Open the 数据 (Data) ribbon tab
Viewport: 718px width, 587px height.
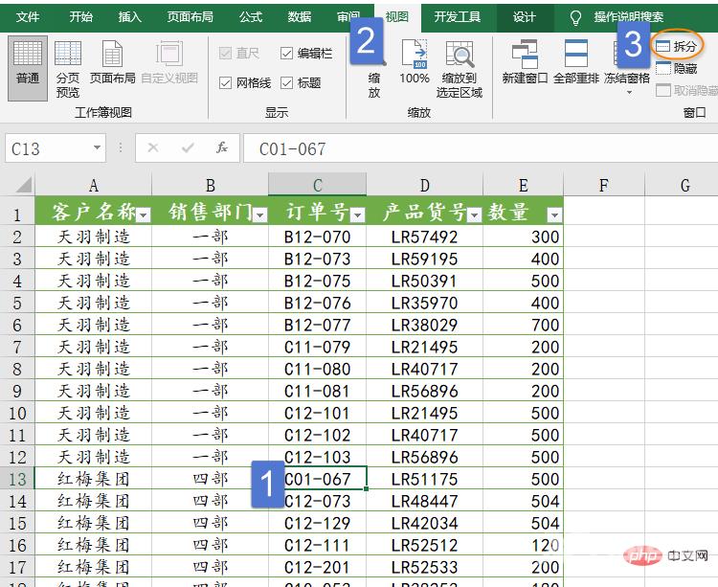point(299,17)
